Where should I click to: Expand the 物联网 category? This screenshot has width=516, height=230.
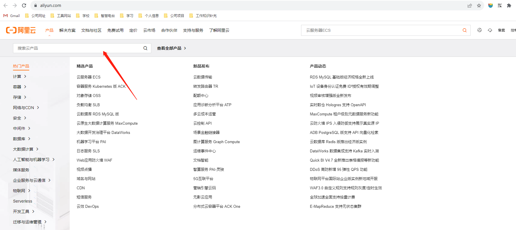[22, 191]
